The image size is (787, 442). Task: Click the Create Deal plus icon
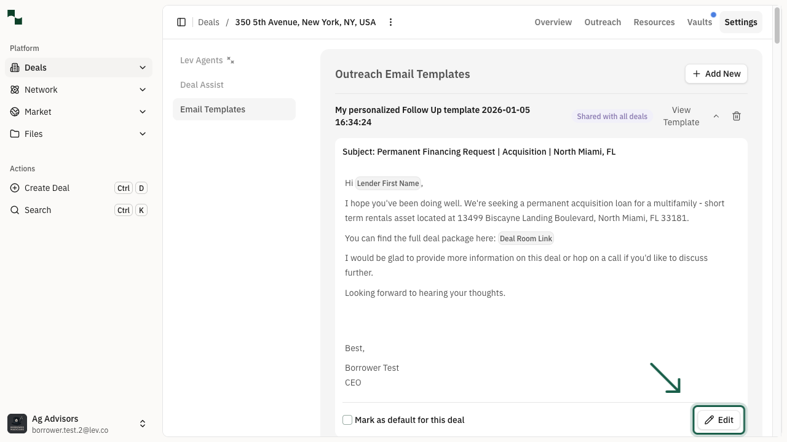14,188
